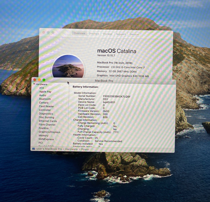Select Disc Burning in the sidebar
This screenshot has height=202, width=210.
[x=46, y=117]
